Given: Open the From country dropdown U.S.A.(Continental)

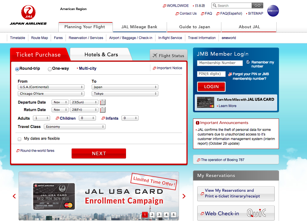Looking at the screenshot, I should tap(51, 87).
